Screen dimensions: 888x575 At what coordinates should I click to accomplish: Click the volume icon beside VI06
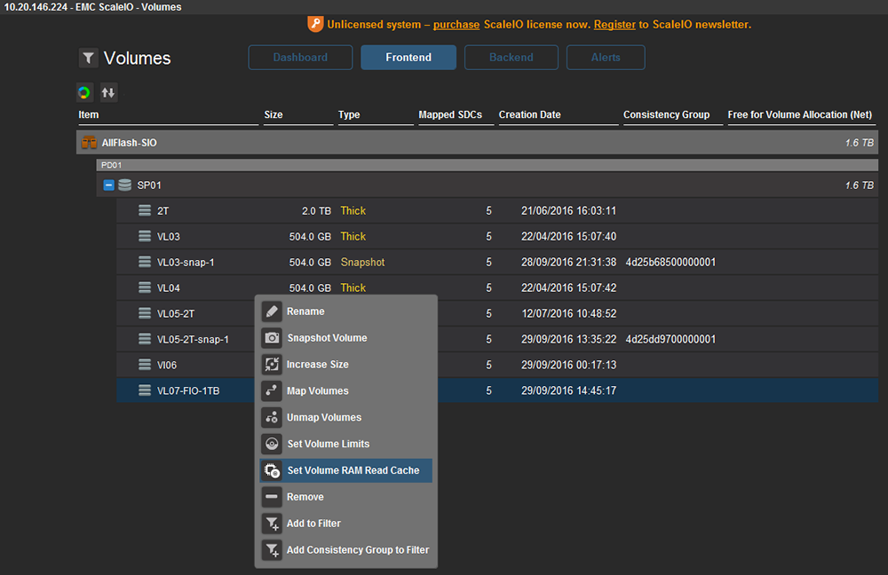pos(145,365)
